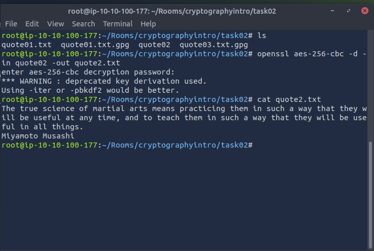Open the Help menu

point(148,24)
